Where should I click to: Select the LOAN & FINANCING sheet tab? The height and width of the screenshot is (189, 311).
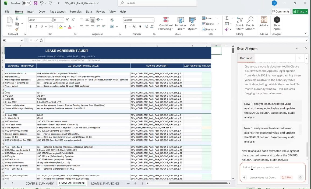pos(105,183)
